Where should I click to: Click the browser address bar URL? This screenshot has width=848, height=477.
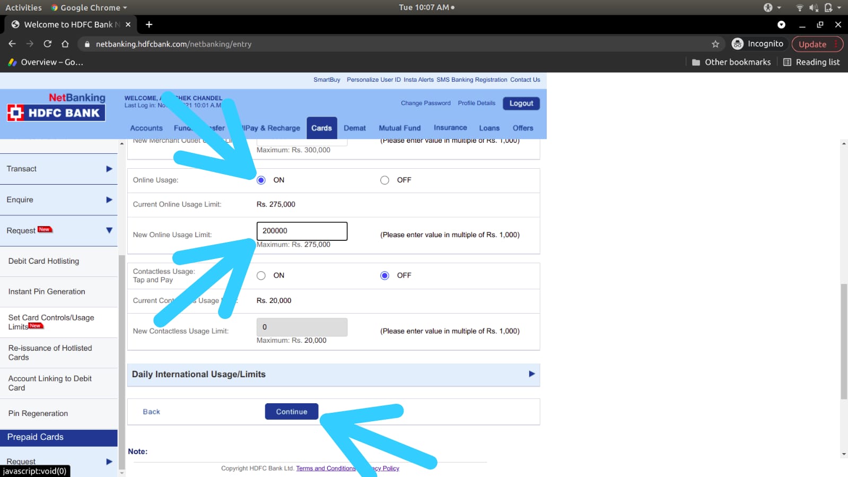coord(173,44)
